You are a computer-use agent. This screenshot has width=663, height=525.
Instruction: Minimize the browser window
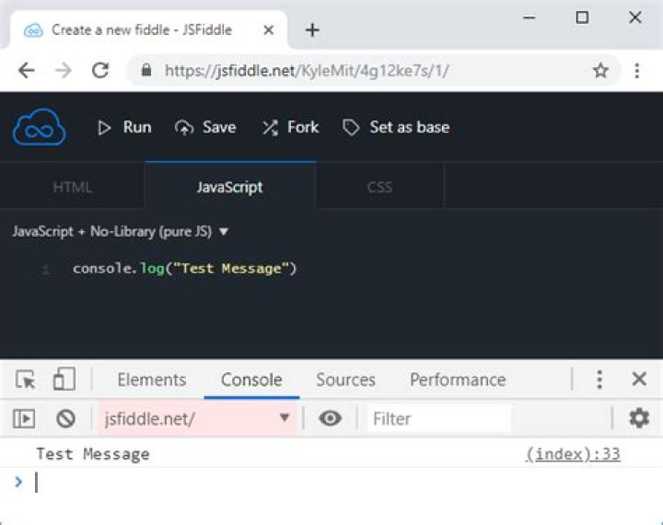pos(529,17)
